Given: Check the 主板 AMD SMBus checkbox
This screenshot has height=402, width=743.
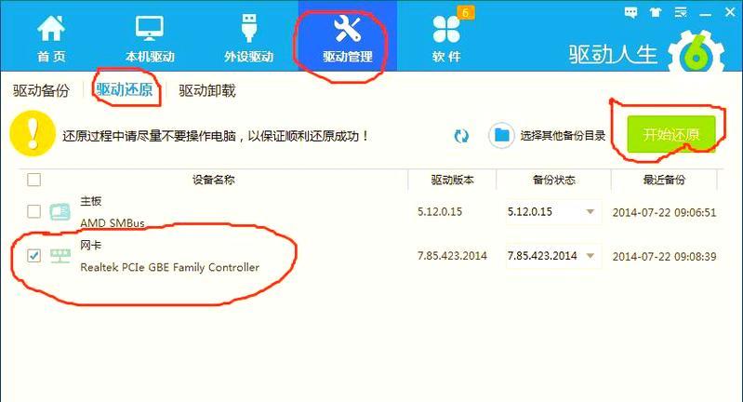Looking at the screenshot, I should click(34, 211).
